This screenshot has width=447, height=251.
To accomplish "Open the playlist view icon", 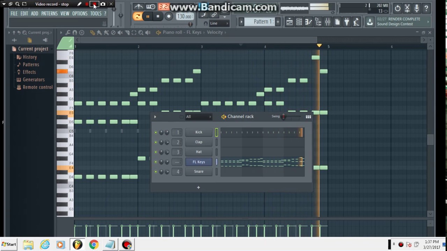I will [x=290, y=22].
